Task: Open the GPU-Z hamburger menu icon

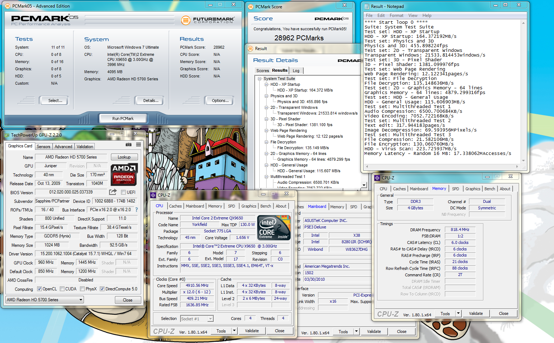Action: click(138, 144)
